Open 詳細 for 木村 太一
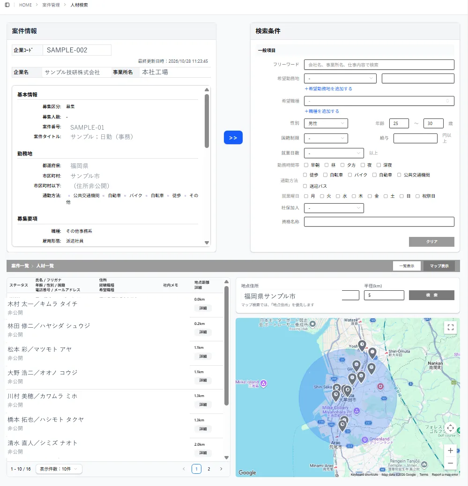This screenshot has height=486, width=468. point(203,308)
